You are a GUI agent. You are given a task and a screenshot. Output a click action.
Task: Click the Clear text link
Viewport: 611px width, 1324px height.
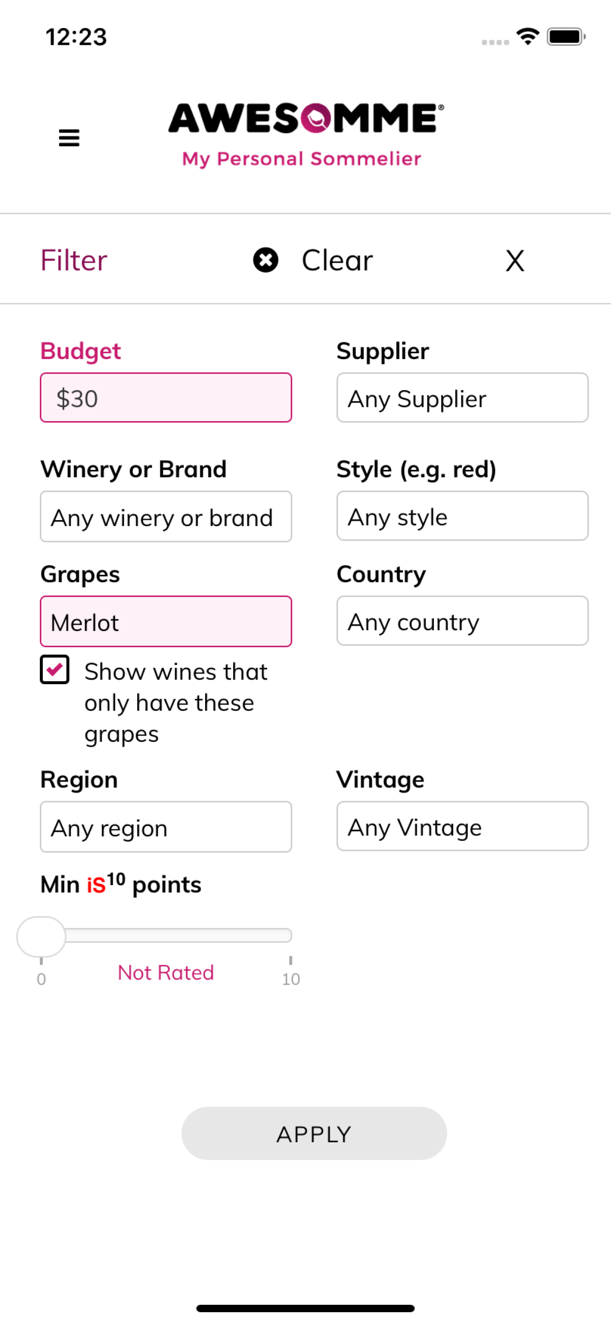pos(337,260)
